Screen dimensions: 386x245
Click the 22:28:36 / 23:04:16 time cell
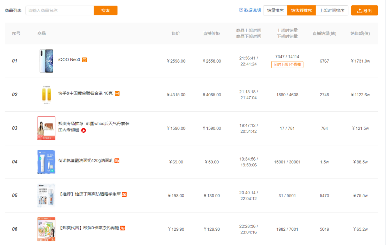249,229
